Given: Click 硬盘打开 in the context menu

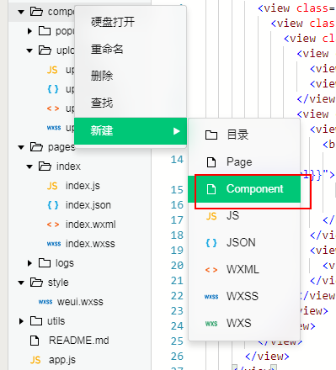Looking at the screenshot, I should click(x=131, y=22).
